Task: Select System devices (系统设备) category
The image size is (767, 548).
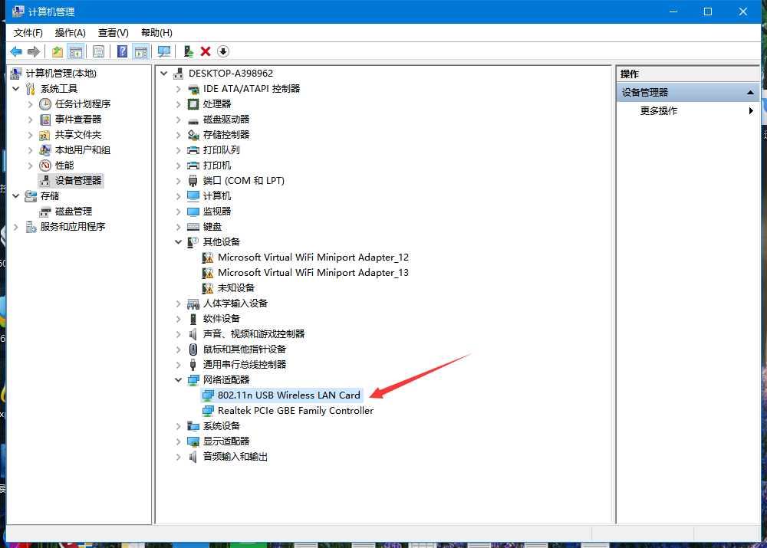Action: click(222, 426)
